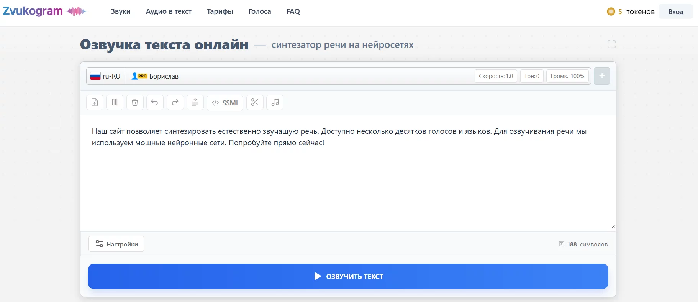698x302 pixels.
Task: Click the insert line break icon
Action: coord(195,103)
